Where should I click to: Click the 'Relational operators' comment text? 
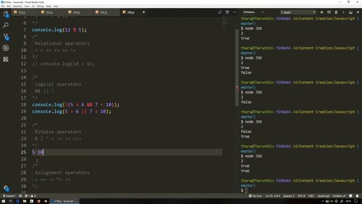click(x=62, y=44)
